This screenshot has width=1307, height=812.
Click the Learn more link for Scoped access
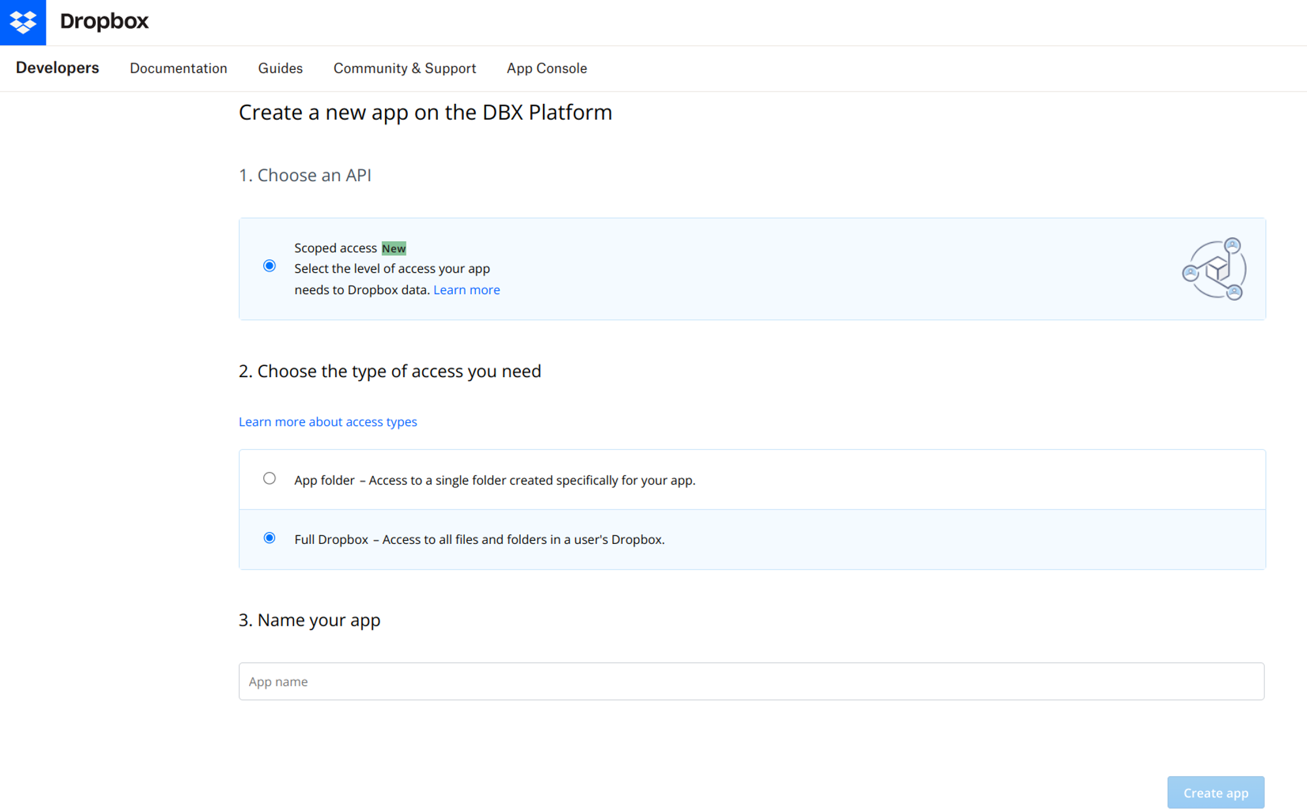point(467,290)
